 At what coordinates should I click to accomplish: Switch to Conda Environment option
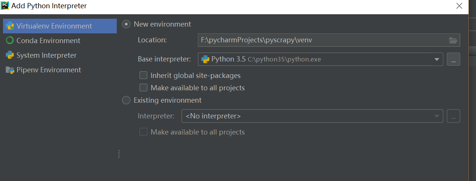[x=48, y=40]
